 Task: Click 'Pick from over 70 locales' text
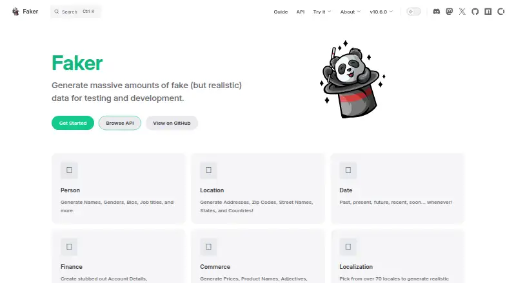pyautogui.click(x=394, y=278)
